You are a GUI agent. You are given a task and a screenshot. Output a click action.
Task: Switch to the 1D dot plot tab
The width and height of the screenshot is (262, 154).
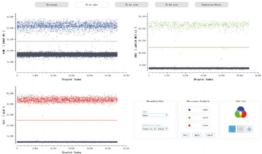tap(91, 5)
